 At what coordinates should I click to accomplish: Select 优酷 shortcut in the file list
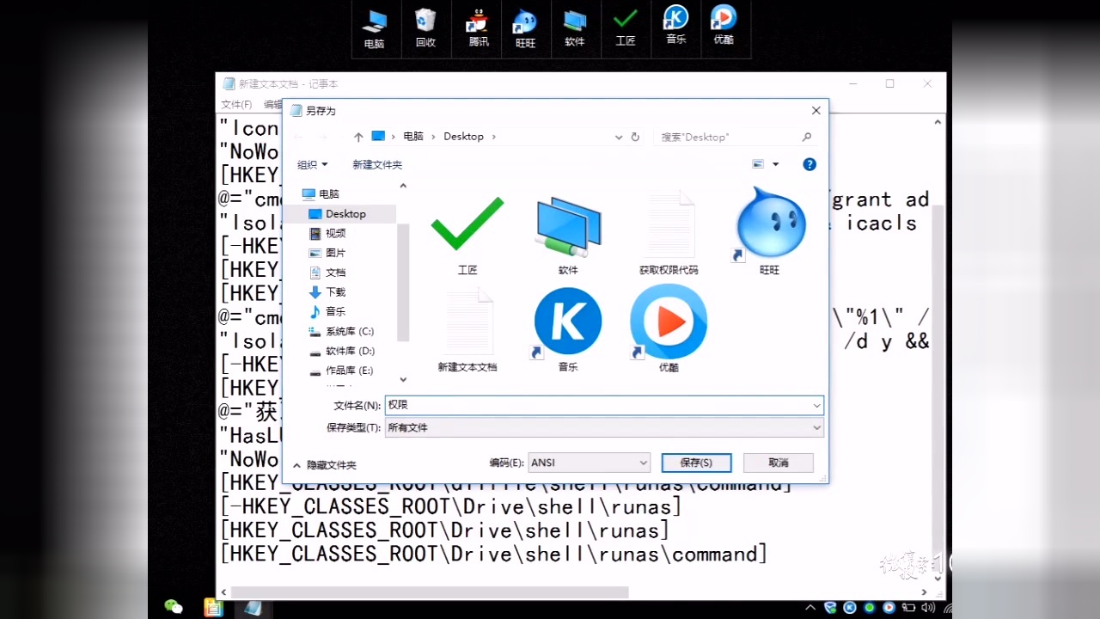[x=669, y=330]
